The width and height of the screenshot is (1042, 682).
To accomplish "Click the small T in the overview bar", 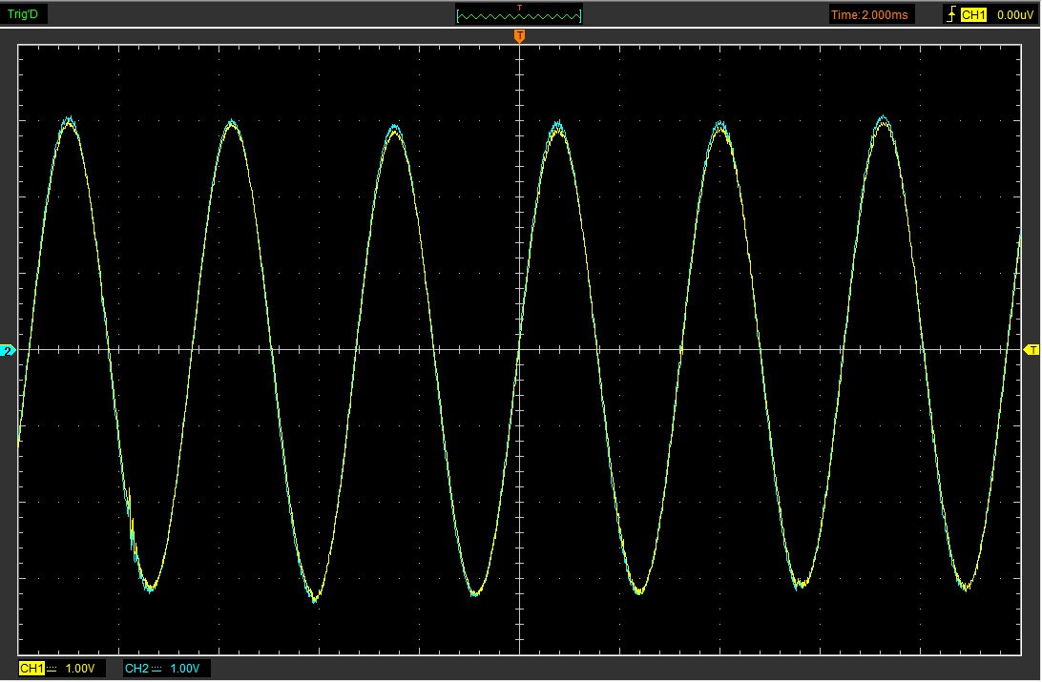I will point(519,8).
